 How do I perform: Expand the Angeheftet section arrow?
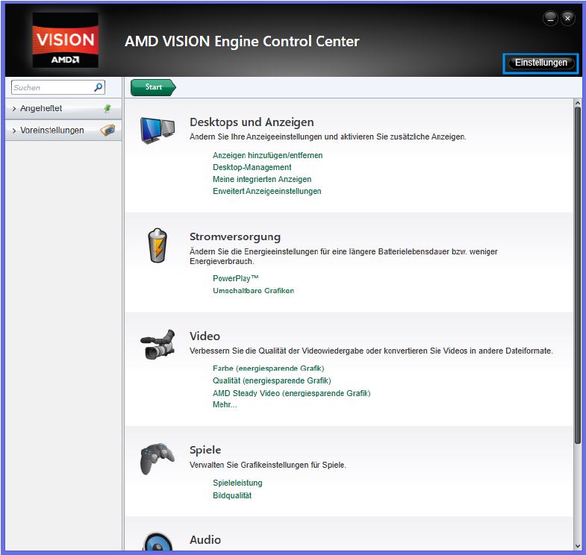(14, 109)
